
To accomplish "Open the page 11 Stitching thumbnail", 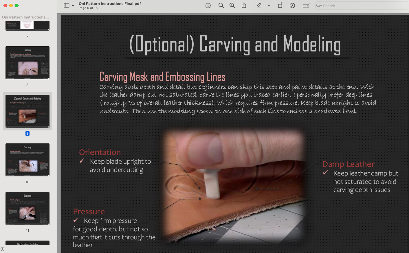I will tap(27, 208).
